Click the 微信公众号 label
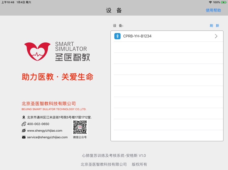Image resolution: width=228 pixels, height=170 pixels. tap(80, 137)
